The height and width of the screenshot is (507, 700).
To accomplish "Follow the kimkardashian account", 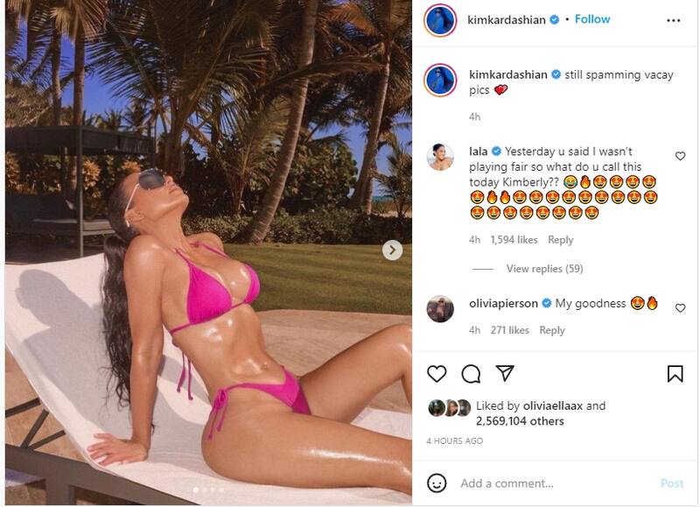I will click(592, 19).
